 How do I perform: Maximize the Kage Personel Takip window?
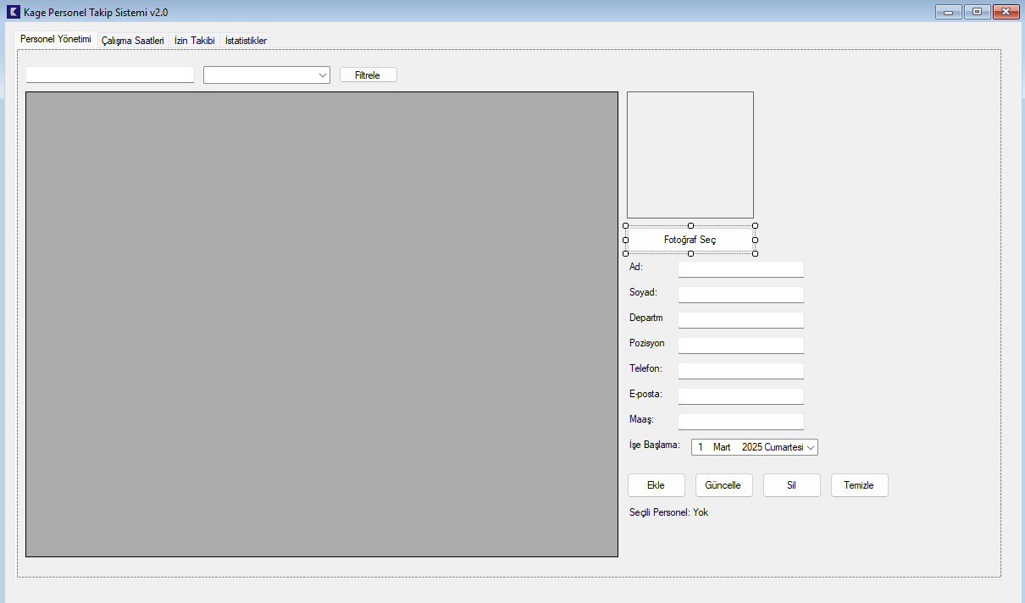977,12
